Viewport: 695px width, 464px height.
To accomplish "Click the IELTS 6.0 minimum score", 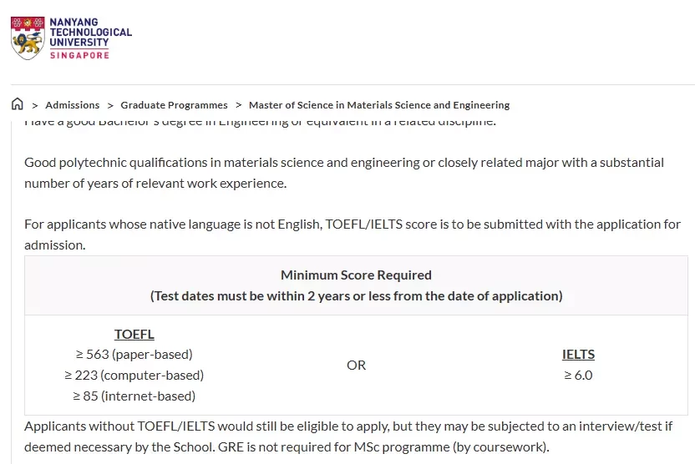I will 578,376.
